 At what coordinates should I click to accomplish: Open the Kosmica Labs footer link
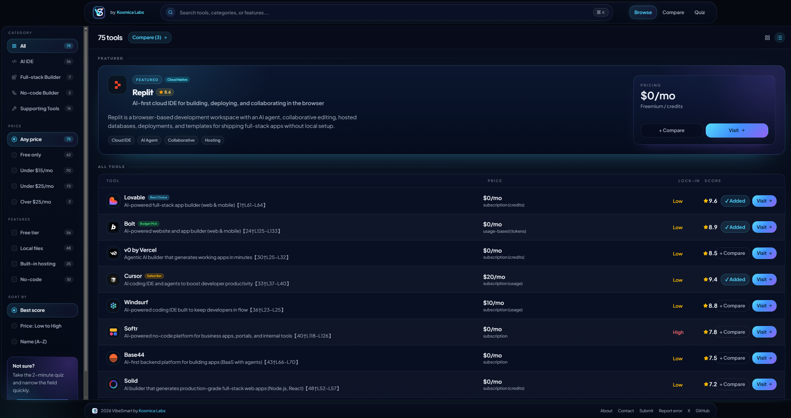[152, 411]
